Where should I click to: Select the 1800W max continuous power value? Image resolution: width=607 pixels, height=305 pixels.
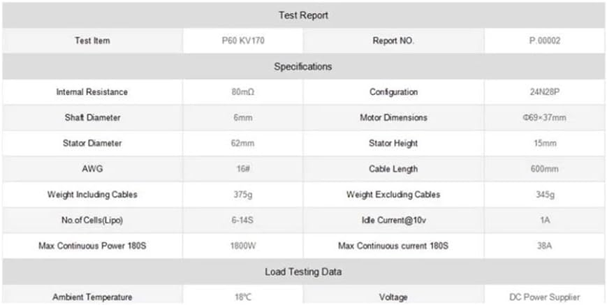(x=242, y=246)
